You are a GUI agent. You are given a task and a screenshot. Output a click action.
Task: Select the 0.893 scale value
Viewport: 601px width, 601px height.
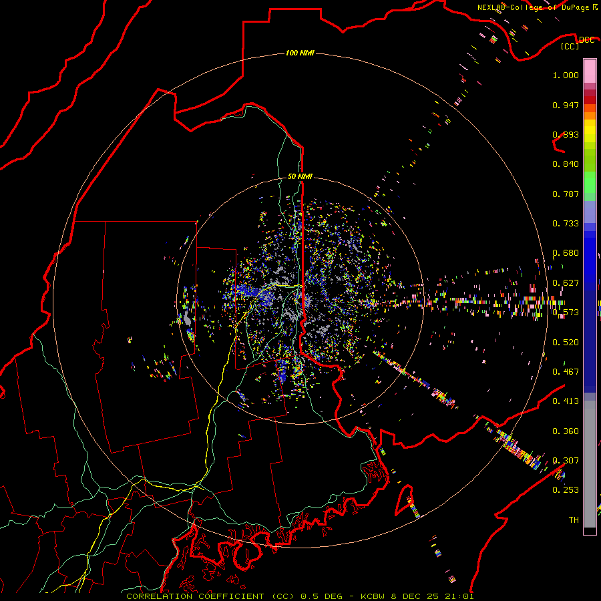tap(566, 134)
